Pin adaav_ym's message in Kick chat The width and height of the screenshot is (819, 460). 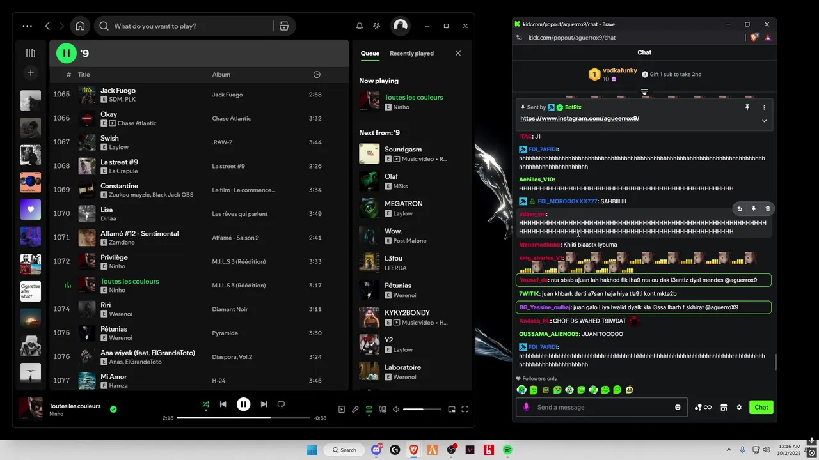click(754, 209)
